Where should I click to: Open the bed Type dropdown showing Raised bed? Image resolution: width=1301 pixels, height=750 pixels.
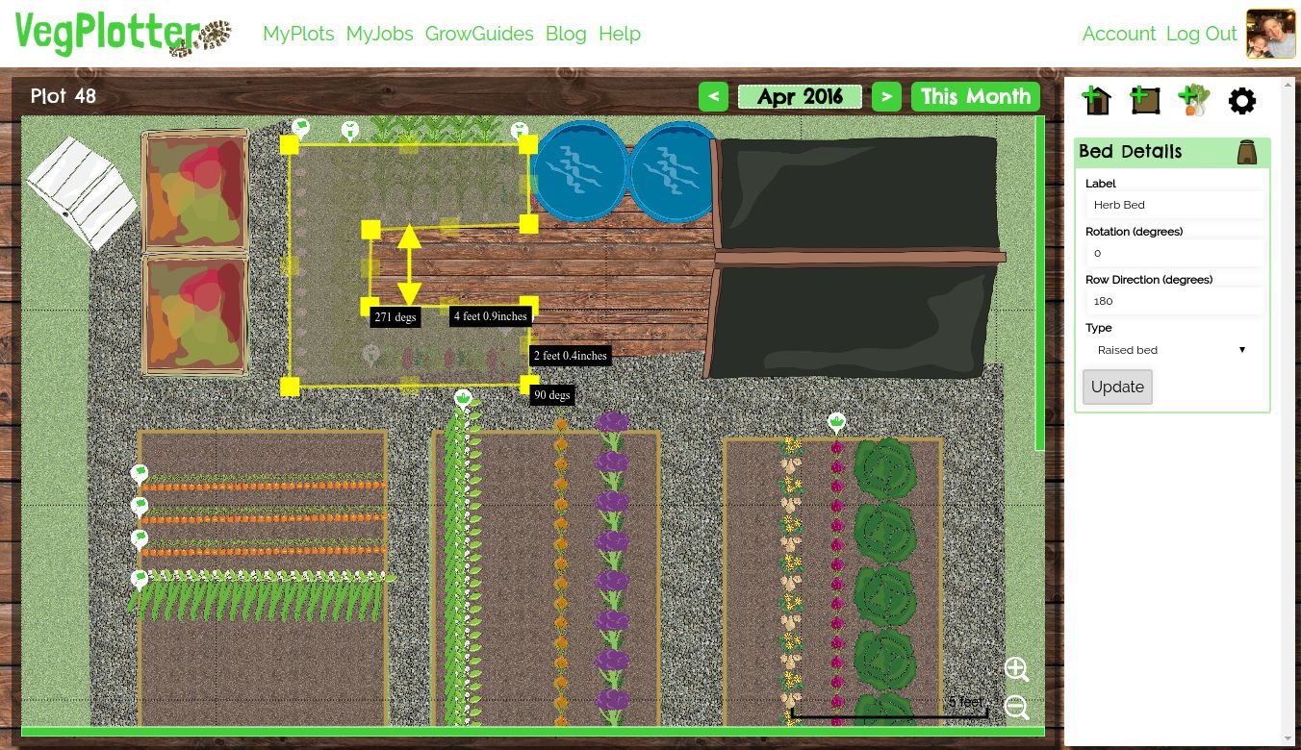tap(1172, 349)
